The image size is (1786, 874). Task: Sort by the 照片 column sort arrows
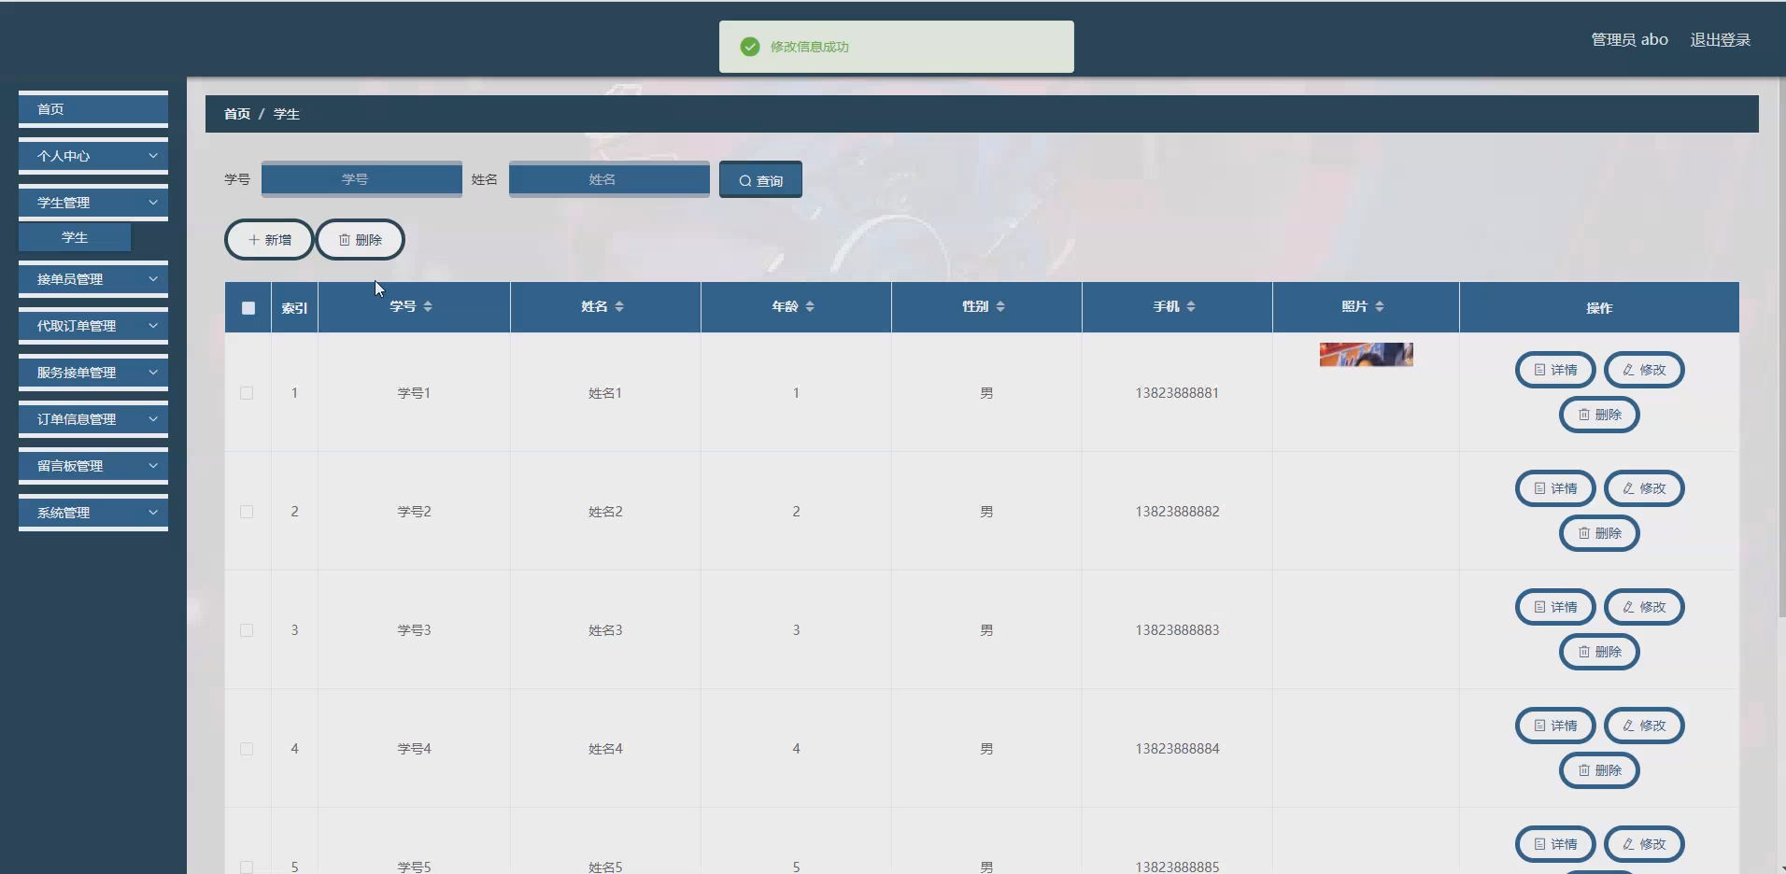pyautogui.click(x=1380, y=306)
